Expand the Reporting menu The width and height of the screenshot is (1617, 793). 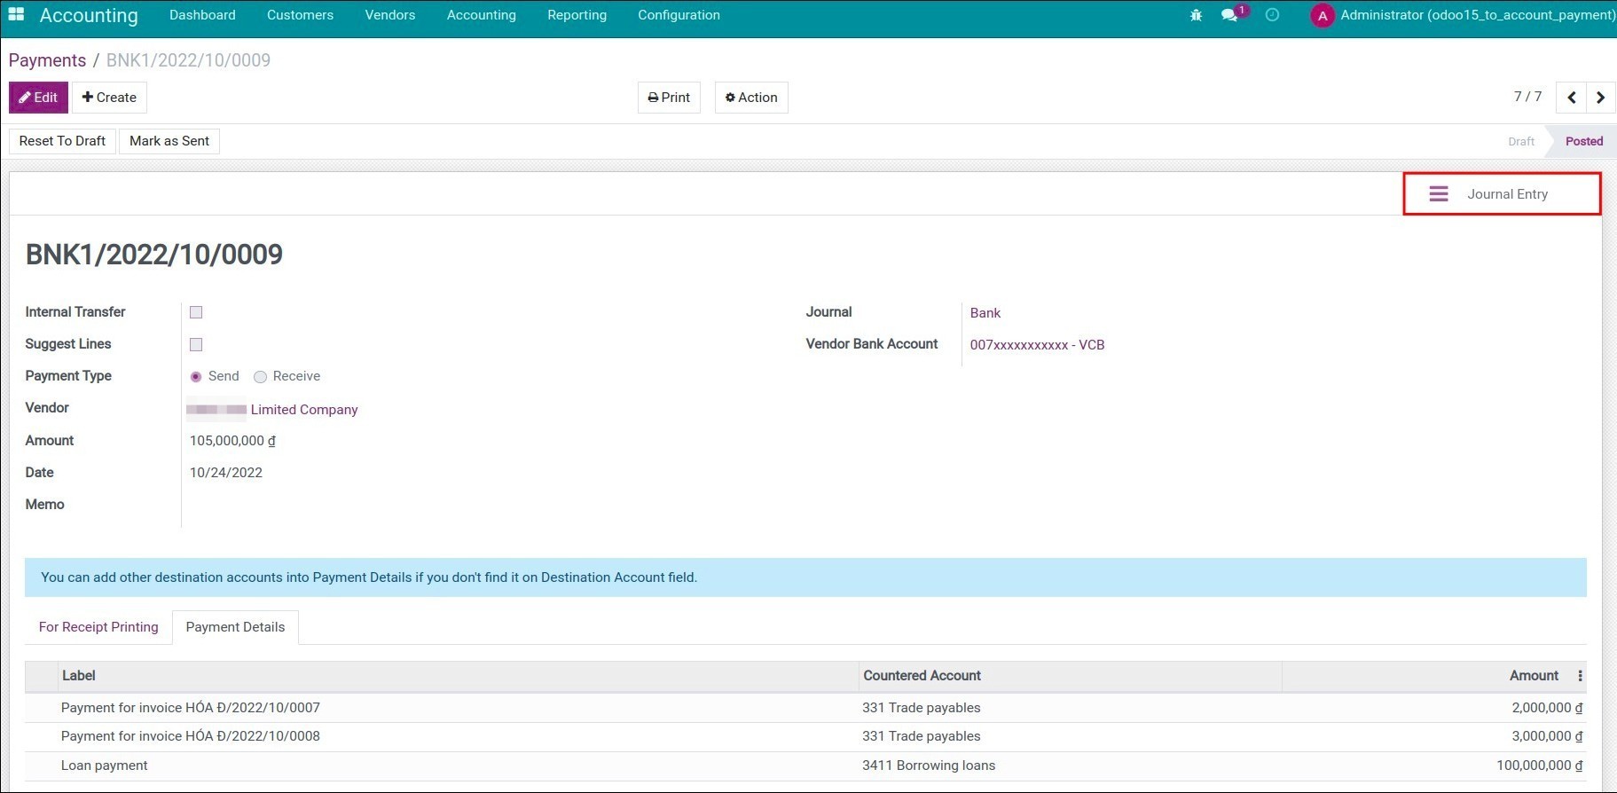[577, 15]
